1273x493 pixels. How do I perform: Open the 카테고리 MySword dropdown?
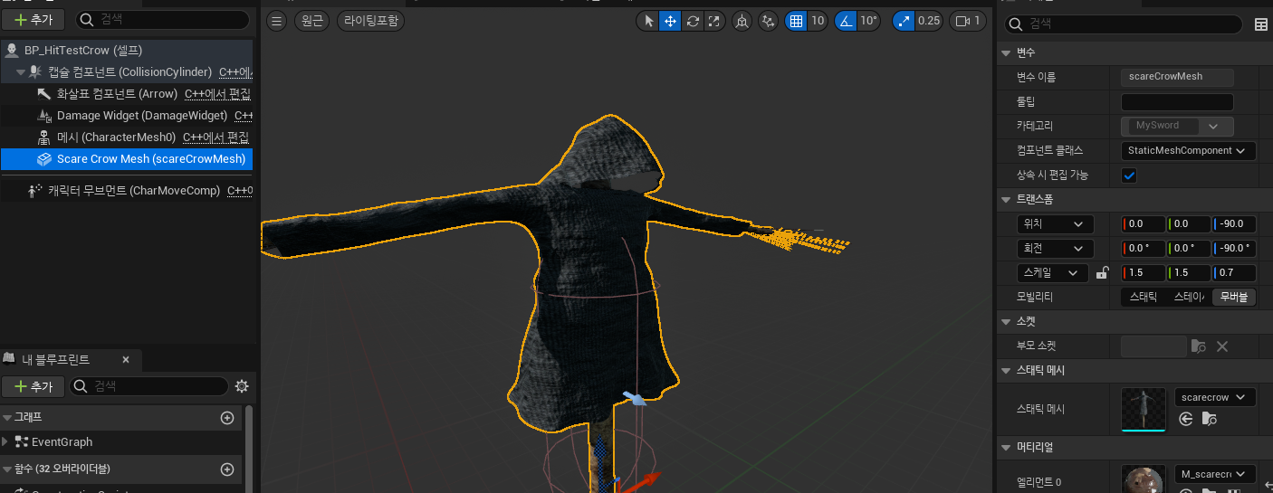(x=1177, y=127)
